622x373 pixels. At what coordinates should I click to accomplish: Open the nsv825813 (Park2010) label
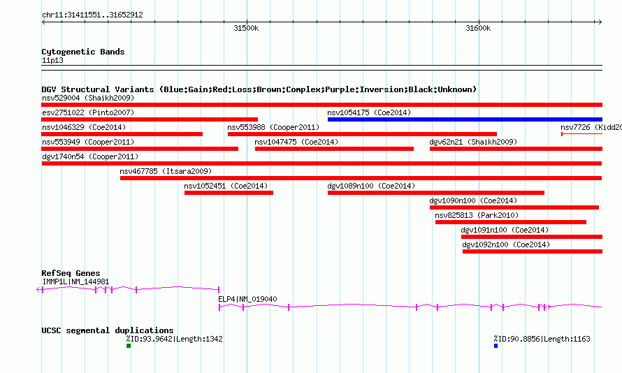[x=477, y=215]
